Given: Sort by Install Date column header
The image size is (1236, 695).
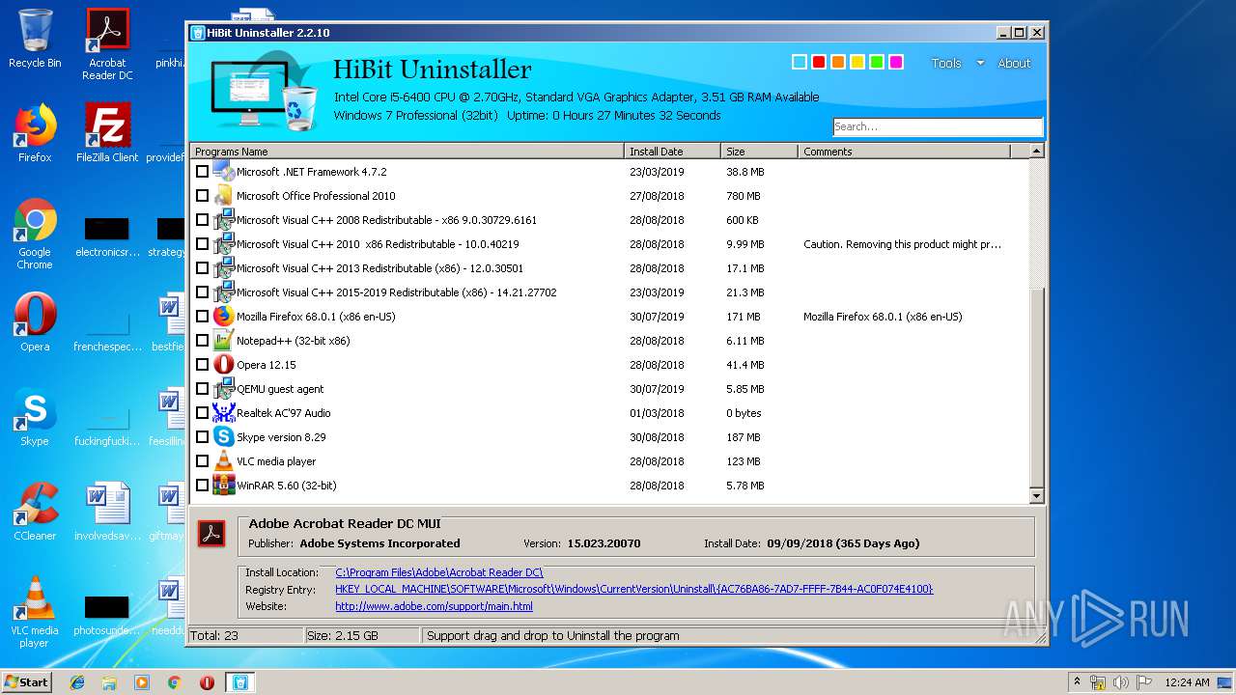Looking at the screenshot, I should coord(673,152).
